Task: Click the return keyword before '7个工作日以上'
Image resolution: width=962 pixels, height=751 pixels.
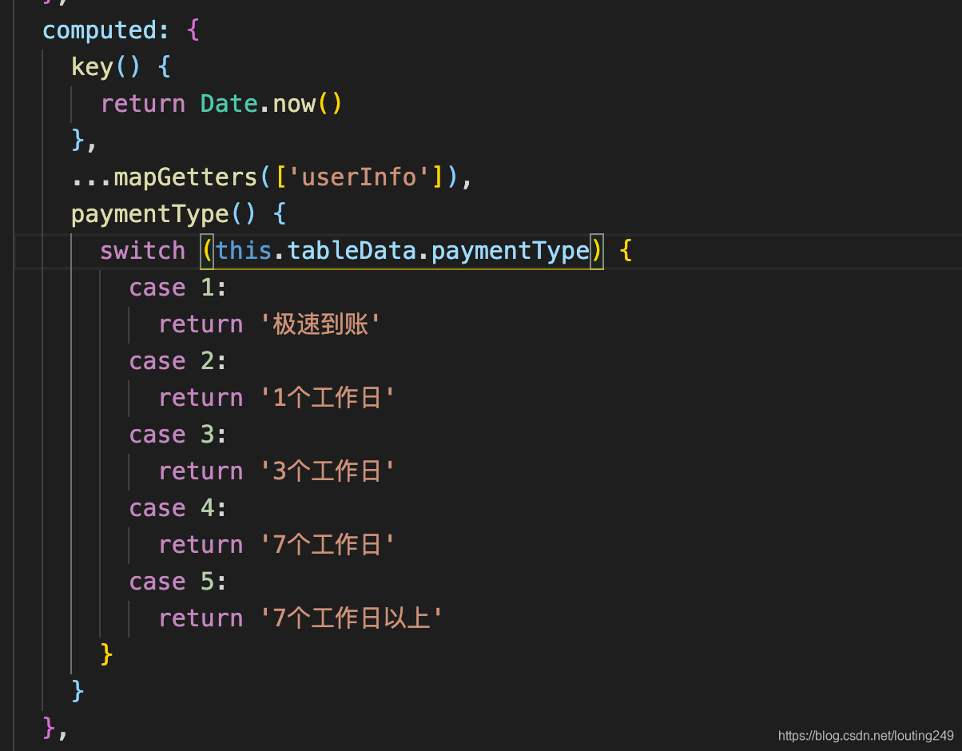Action: (x=201, y=618)
